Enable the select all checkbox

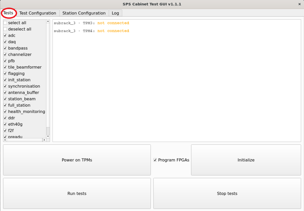(x=5, y=23)
